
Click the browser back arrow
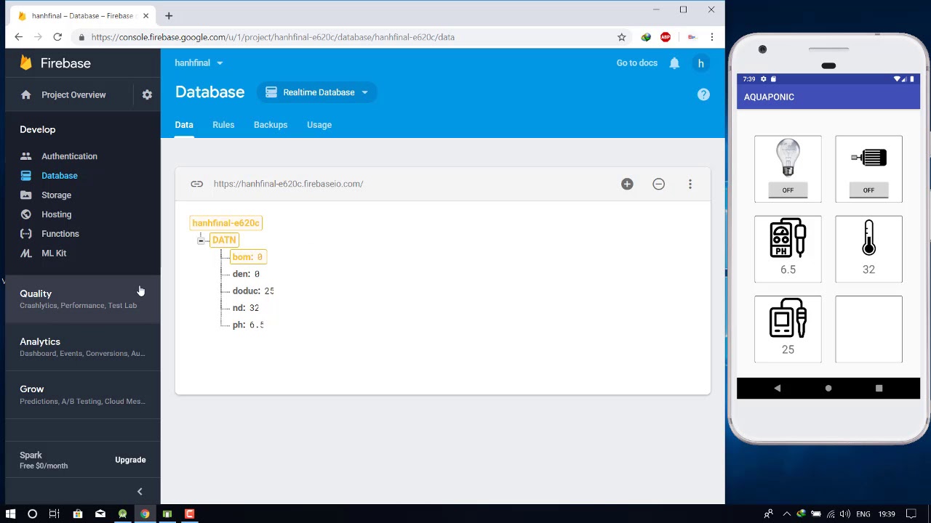point(19,37)
